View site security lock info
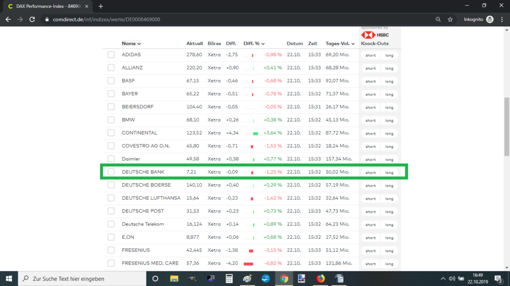 (x=47, y=19)
